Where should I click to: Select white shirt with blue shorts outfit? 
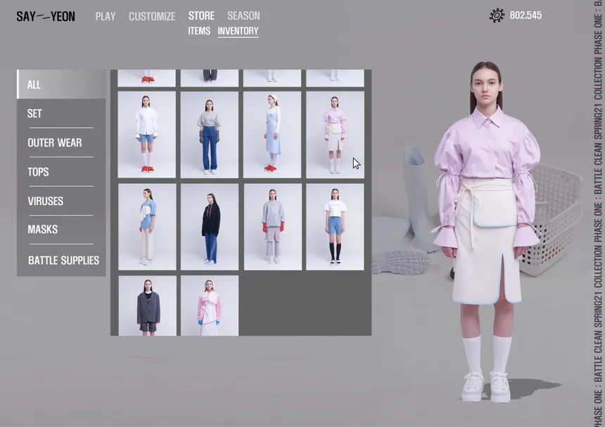[x=146, y=135]
